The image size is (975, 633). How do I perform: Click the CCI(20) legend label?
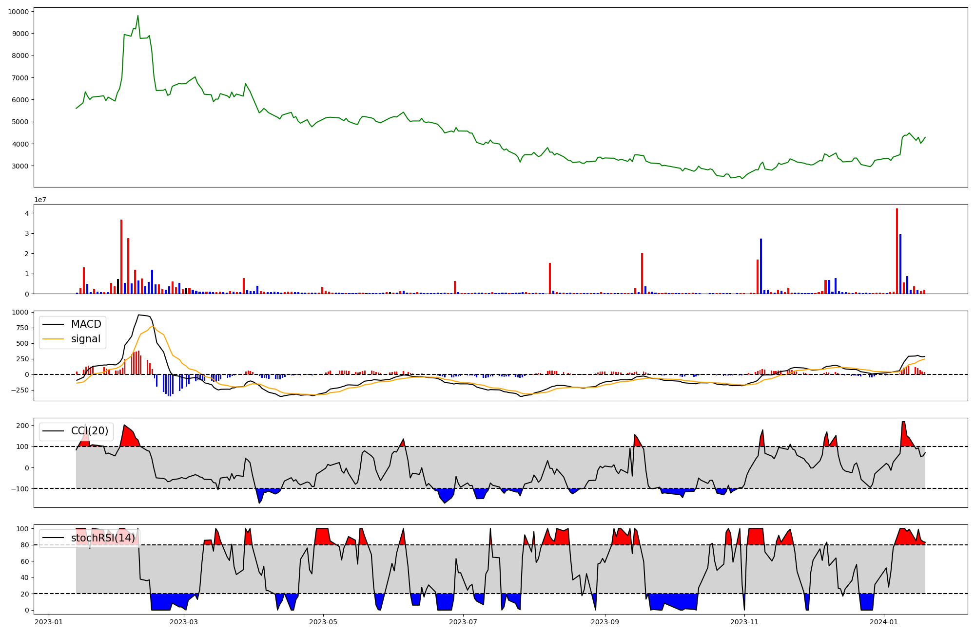point(90,431)
